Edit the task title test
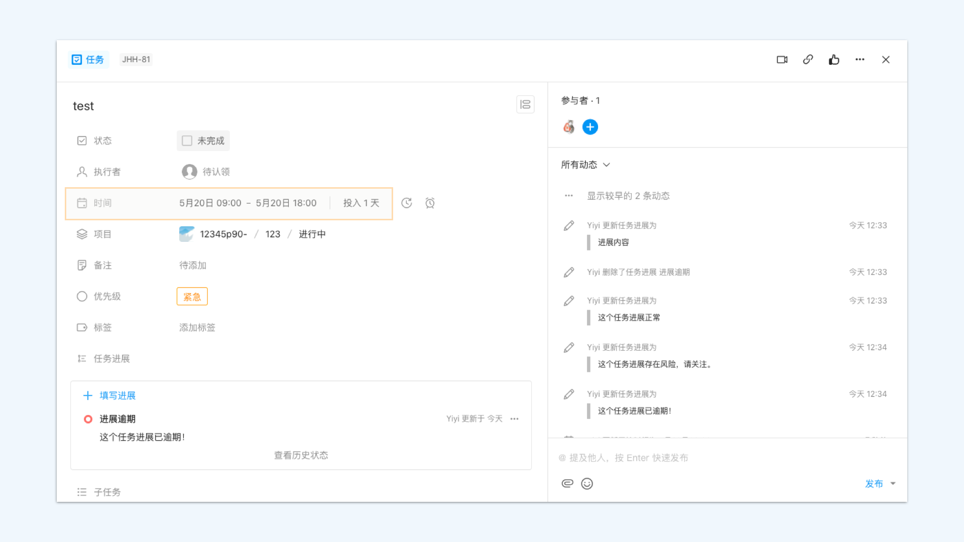 (x=83, y=106)
